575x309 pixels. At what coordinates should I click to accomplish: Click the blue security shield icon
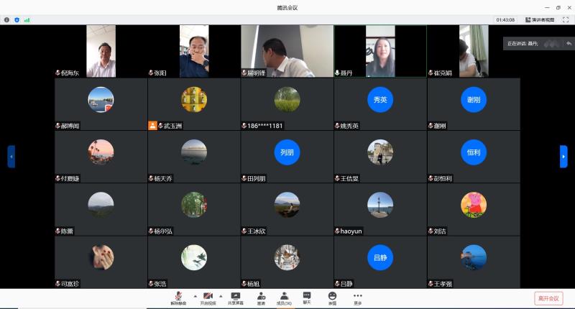pos(17,19)
